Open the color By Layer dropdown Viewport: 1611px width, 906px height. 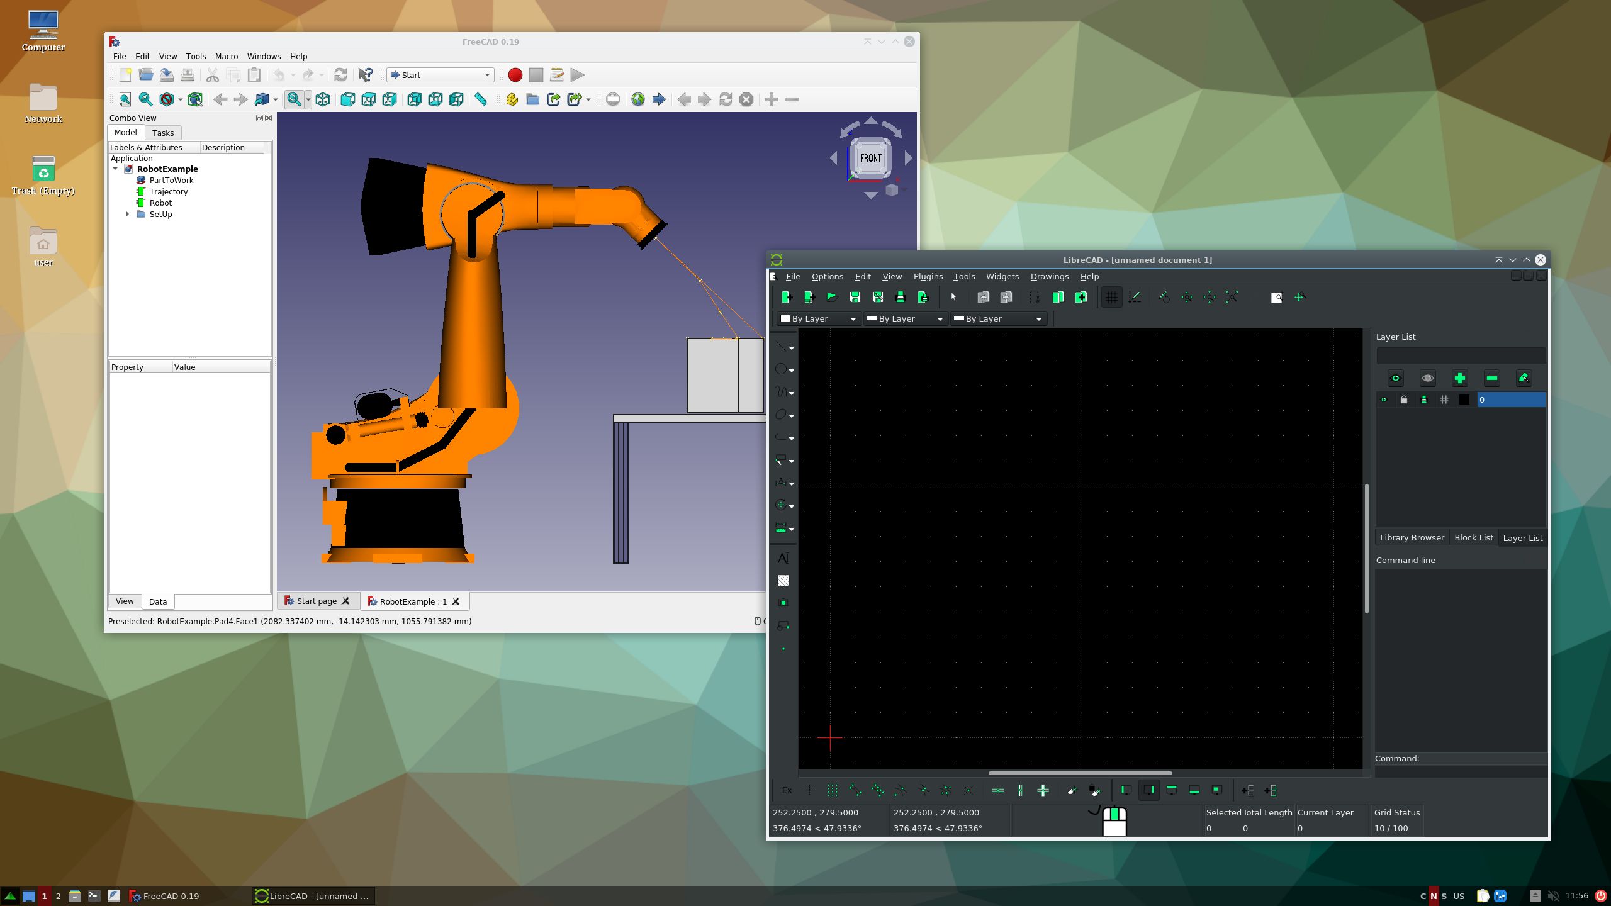coord(818,319)
